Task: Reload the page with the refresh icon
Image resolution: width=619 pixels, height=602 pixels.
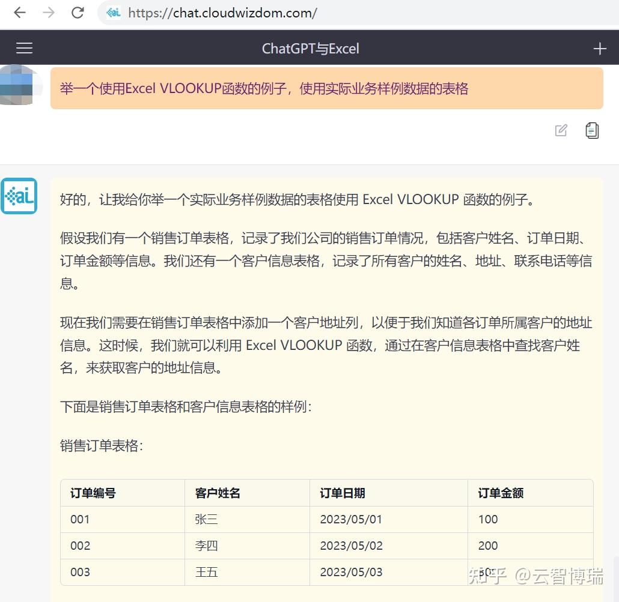Action: click(x=77, y=13)
